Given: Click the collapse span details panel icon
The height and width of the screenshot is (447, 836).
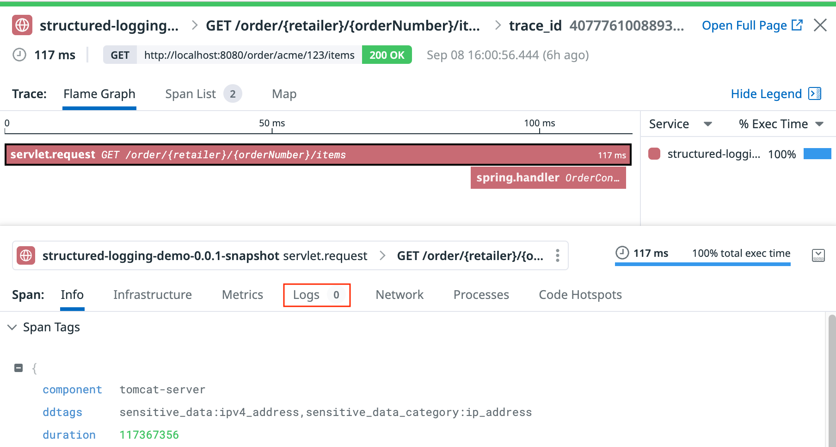Looking at the screenshot, I should 818,255.
